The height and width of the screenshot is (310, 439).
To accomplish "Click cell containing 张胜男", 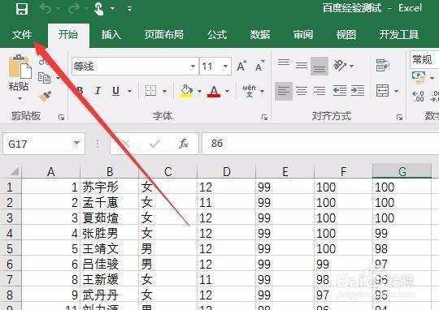I will click(x=109, y=233).
